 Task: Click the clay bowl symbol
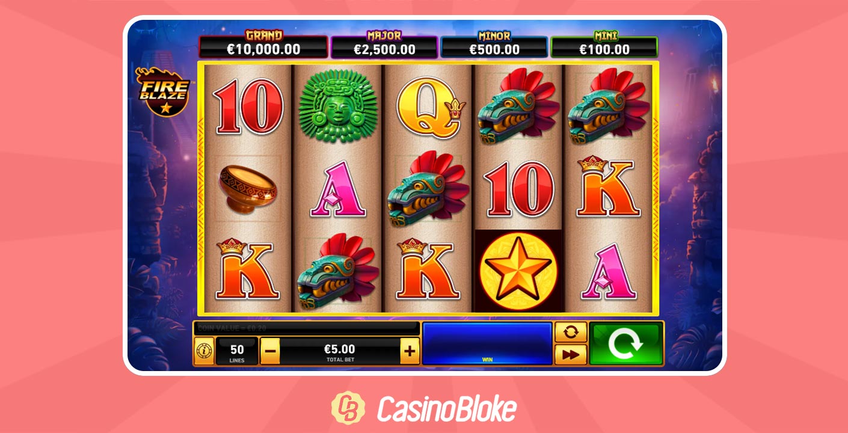click(247, 188)
